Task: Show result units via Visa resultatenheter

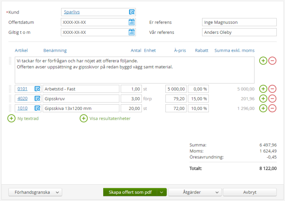Action: tap(105, 118)
